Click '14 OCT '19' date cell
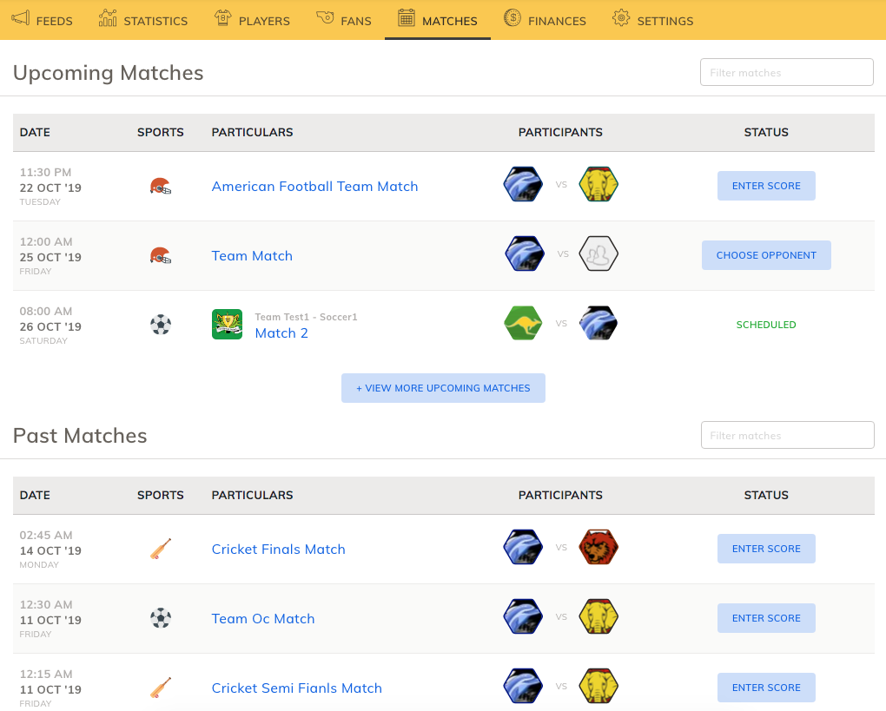Image resolution: width=886 pixels, height=711 pixels. pyautogui.click(x=50, y=550)
